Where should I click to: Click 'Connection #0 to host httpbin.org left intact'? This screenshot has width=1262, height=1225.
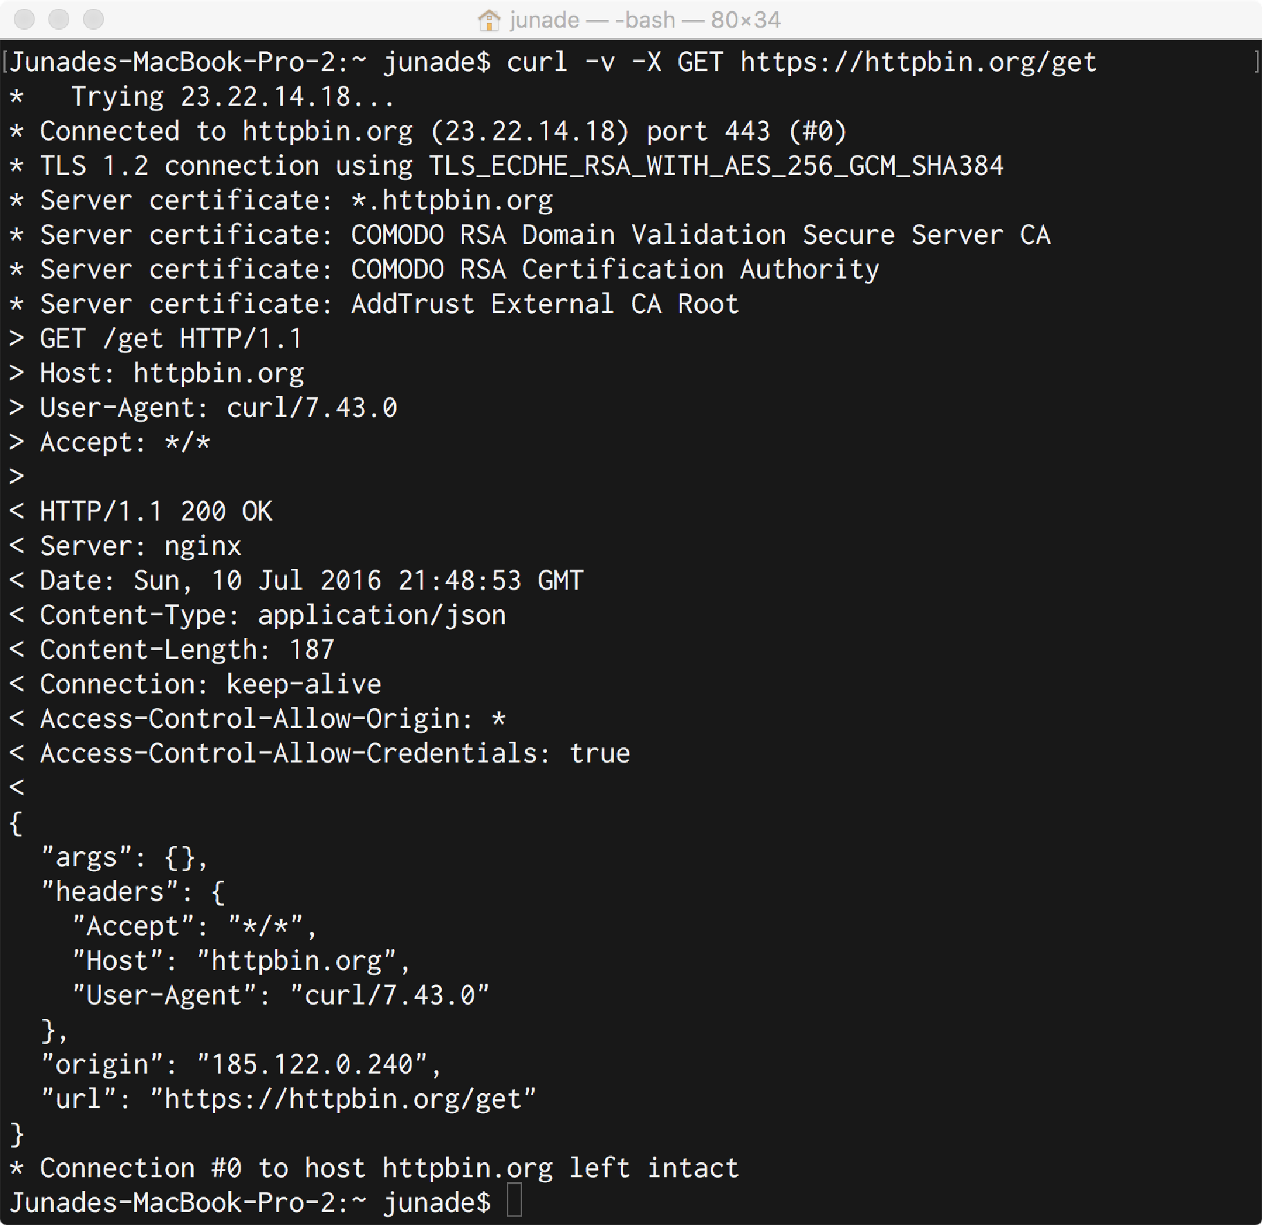389,1168
